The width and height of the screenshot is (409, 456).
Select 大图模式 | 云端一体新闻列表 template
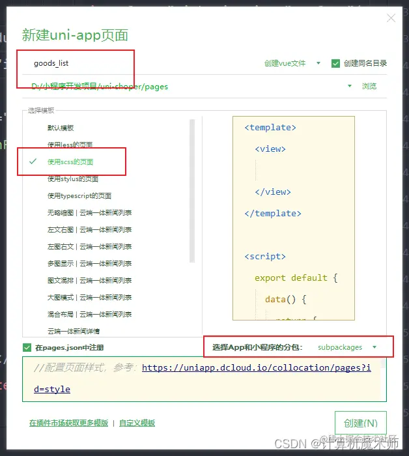point(89,298)
